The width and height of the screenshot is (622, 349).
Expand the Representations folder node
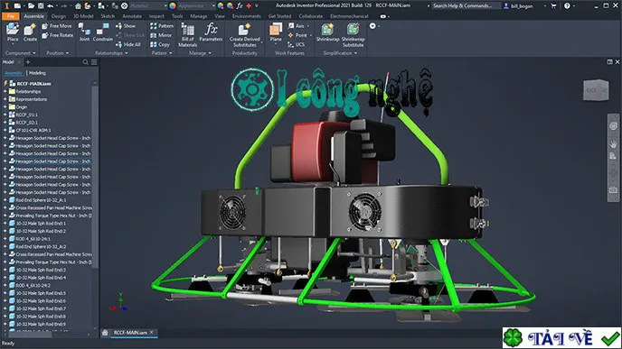tap(5, 99)
